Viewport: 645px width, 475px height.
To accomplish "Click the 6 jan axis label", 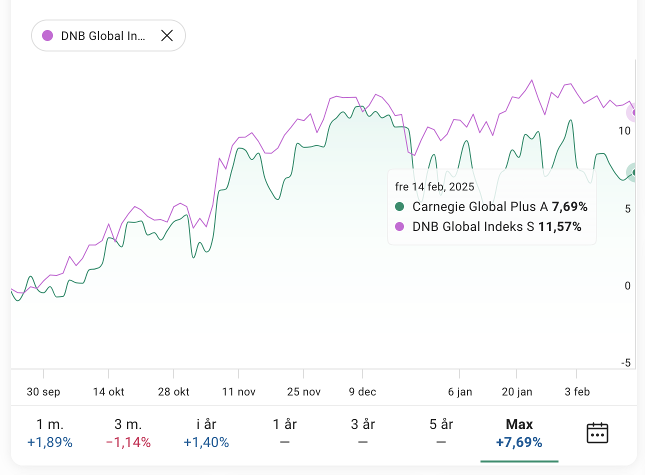I will coord(460,392).
